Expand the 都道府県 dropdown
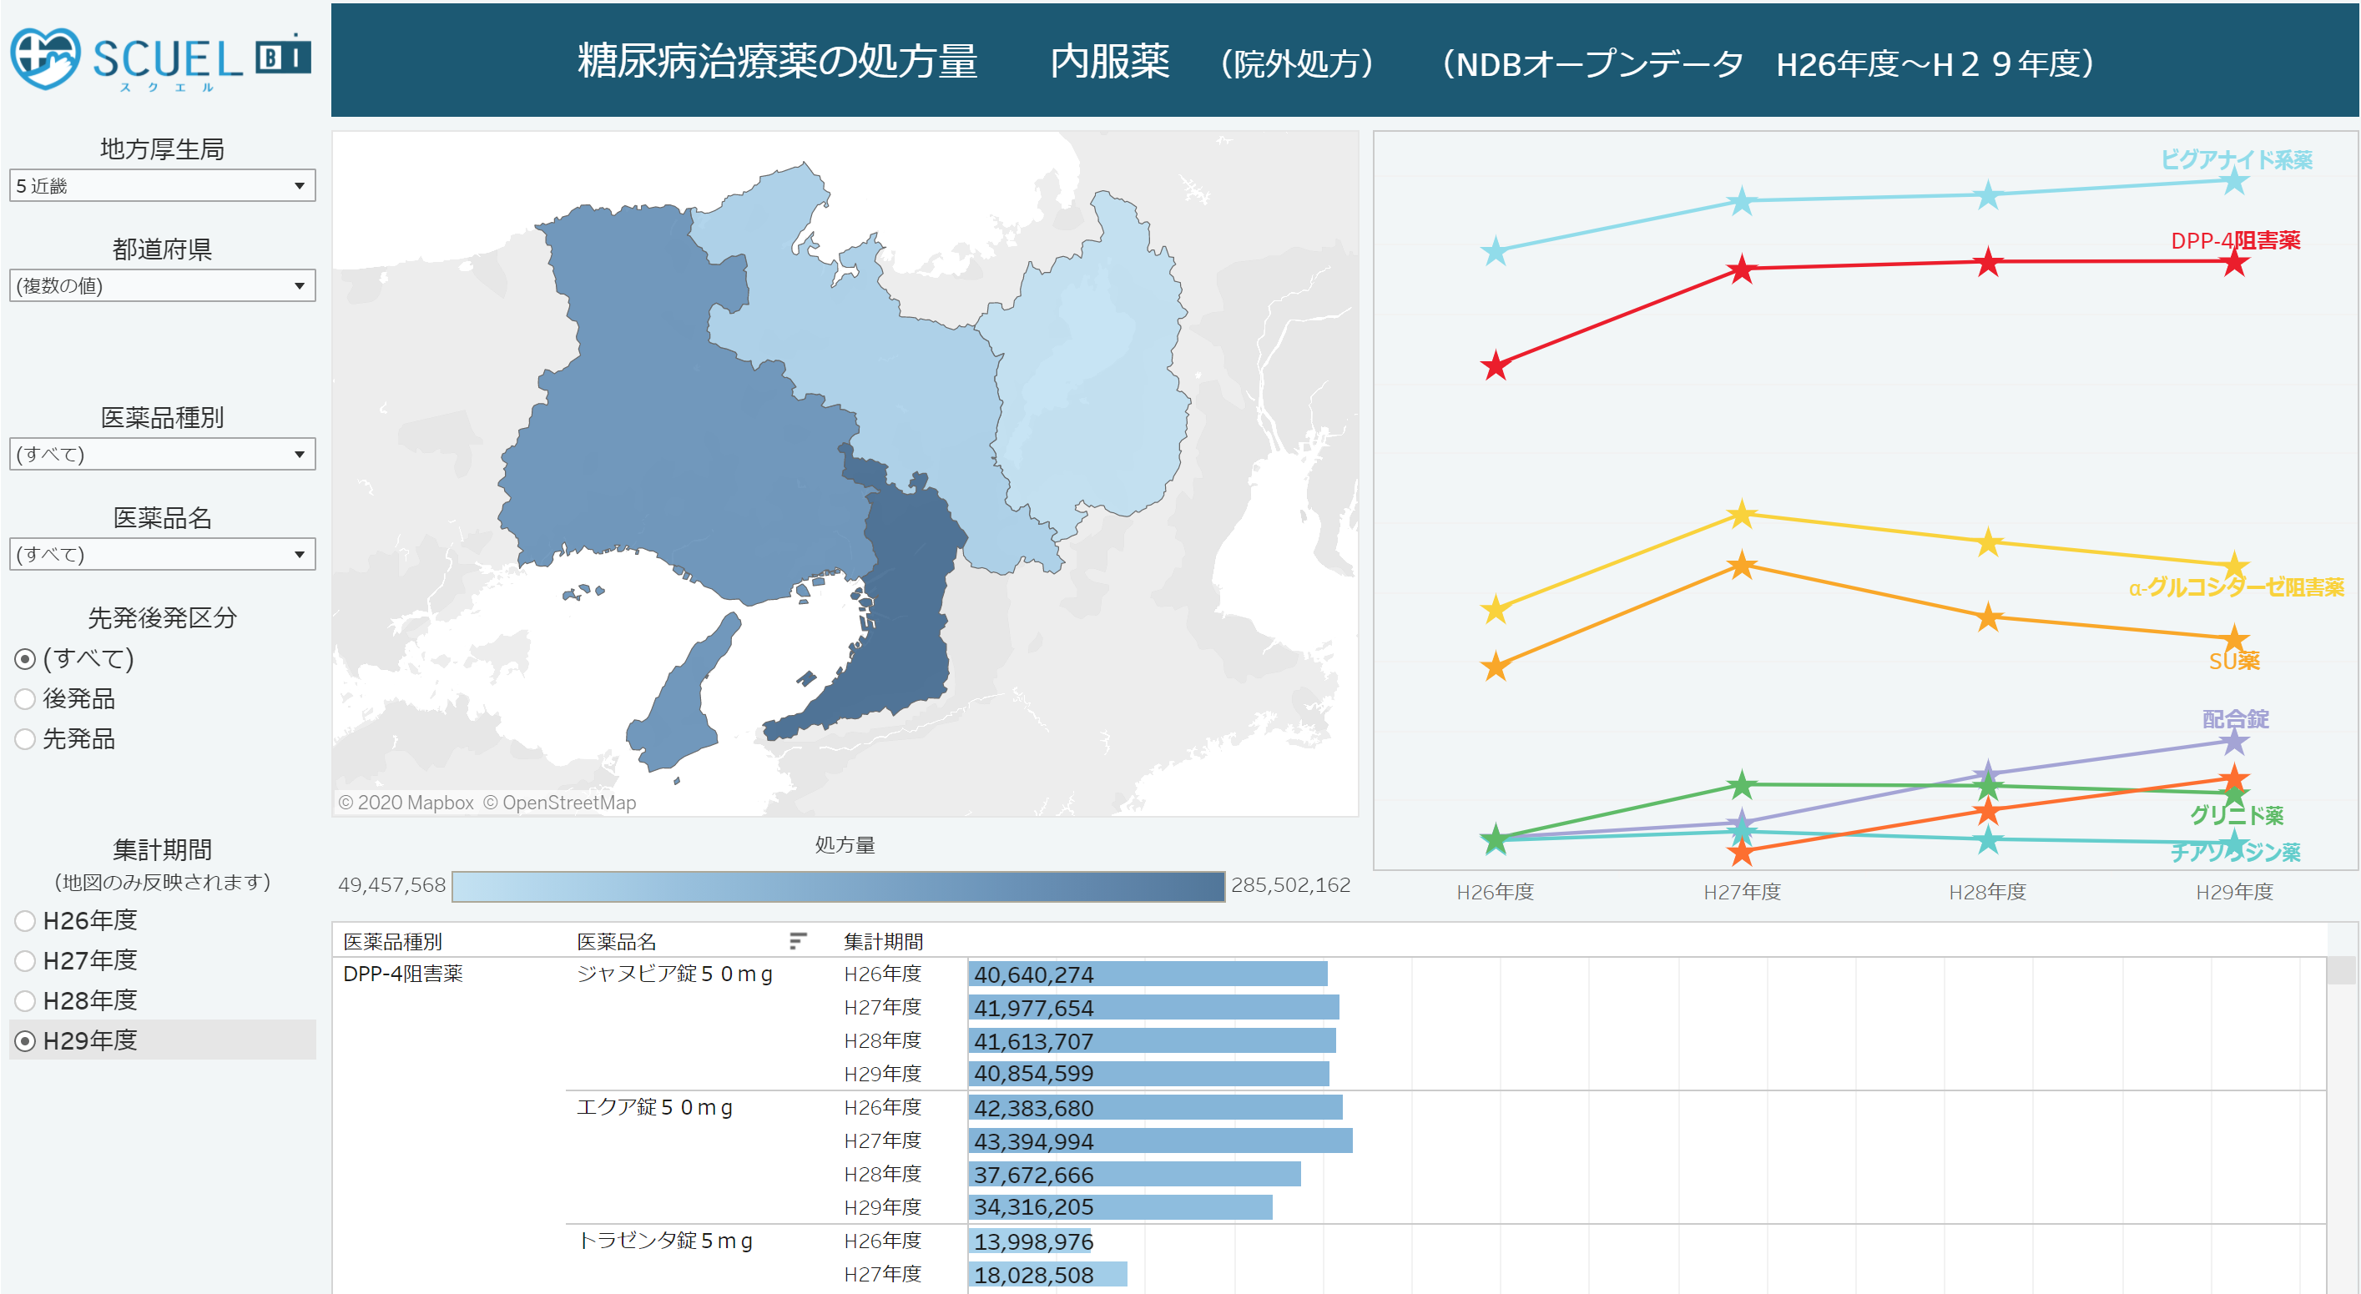The height and width of the screenshot is (1294, 2361). click(x=162, y=286)
